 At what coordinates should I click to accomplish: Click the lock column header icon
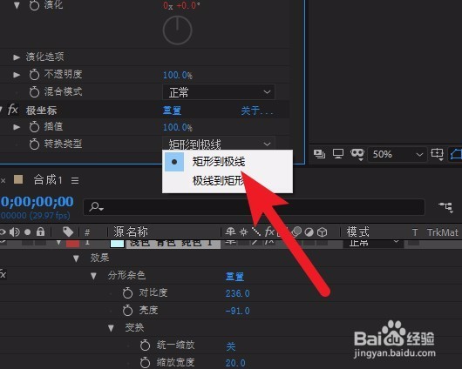(41, 231)
